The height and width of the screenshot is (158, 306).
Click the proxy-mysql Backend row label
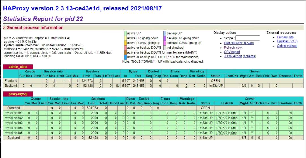[14, 138]
